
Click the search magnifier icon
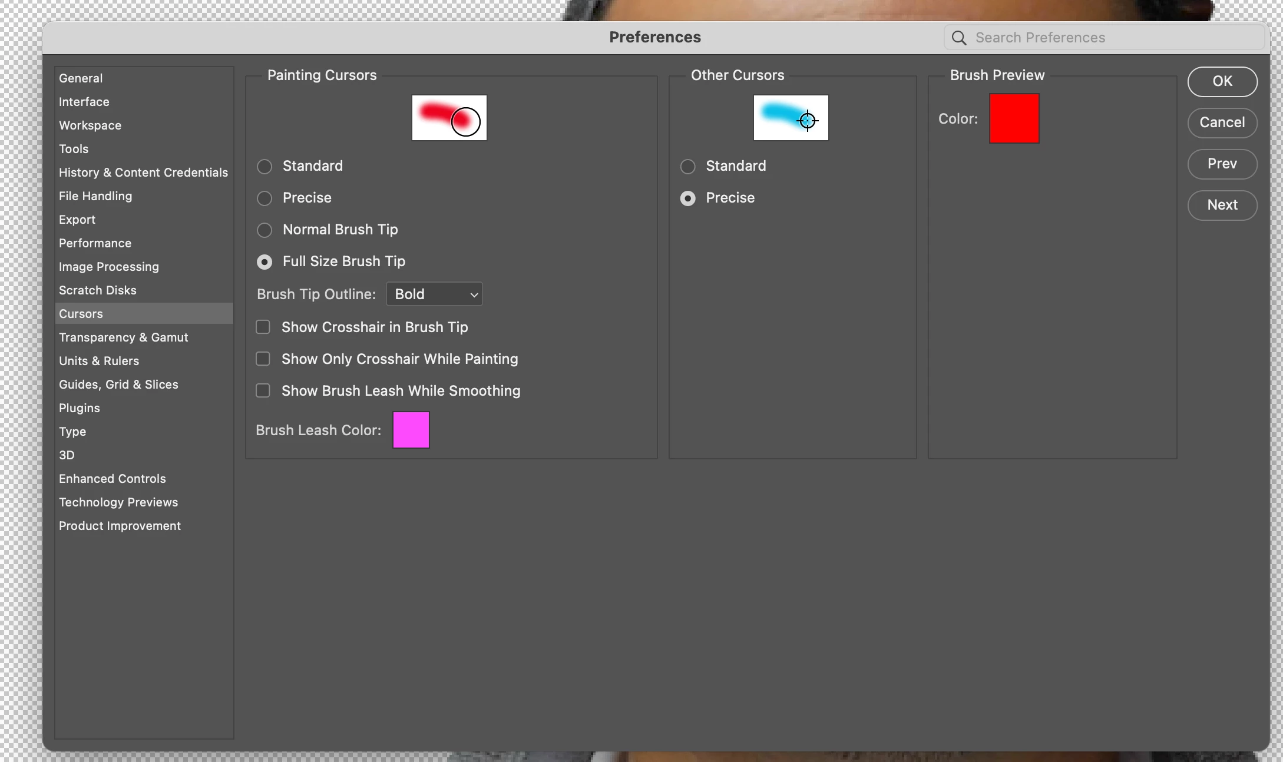(958, 38)
